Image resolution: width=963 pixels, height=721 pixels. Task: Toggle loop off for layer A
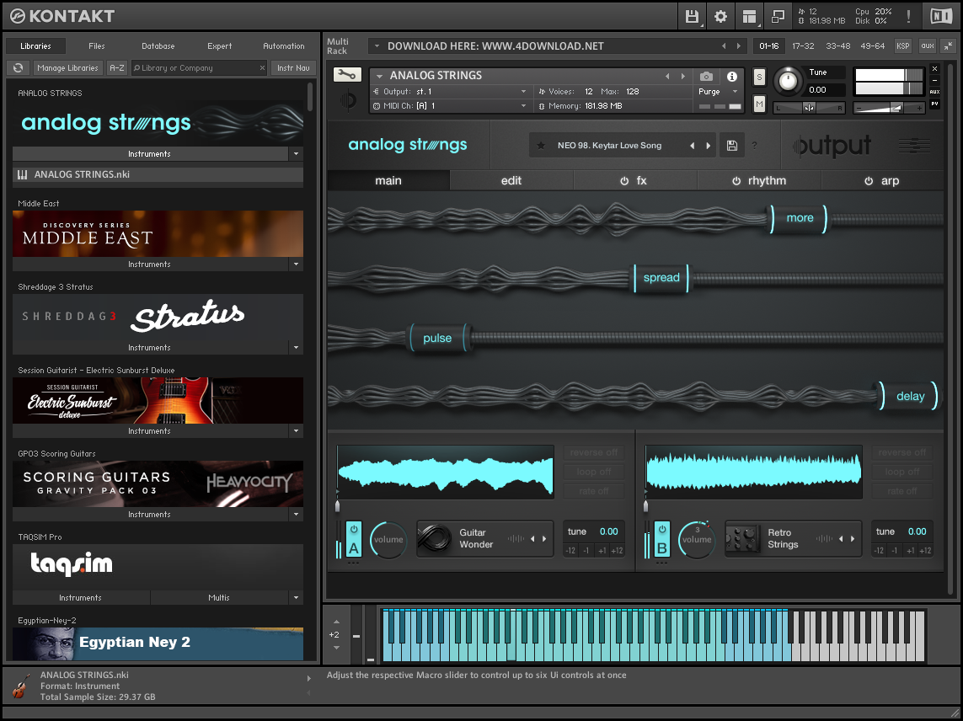pos(594,472)
